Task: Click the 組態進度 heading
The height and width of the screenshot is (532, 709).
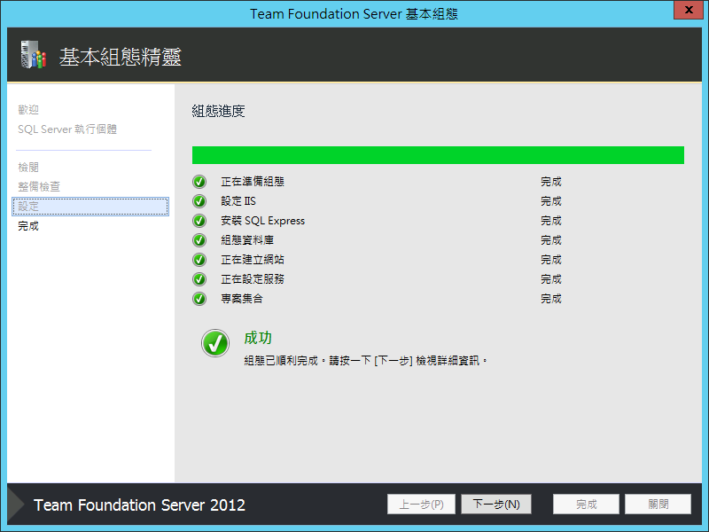Action: tap(218, 112)
